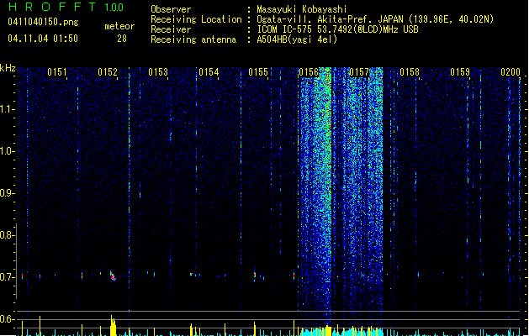Click the timestamp 04.11.04 01:50
The image size is (529, 336).
click(x=43, y=39)
